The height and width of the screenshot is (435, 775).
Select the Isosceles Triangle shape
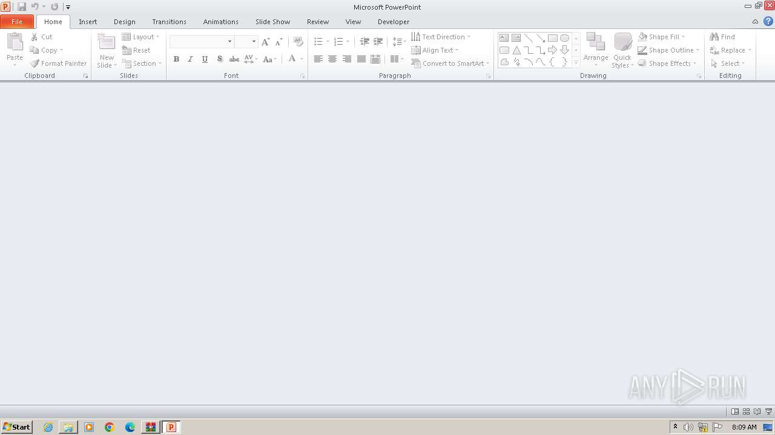(516, 50)
